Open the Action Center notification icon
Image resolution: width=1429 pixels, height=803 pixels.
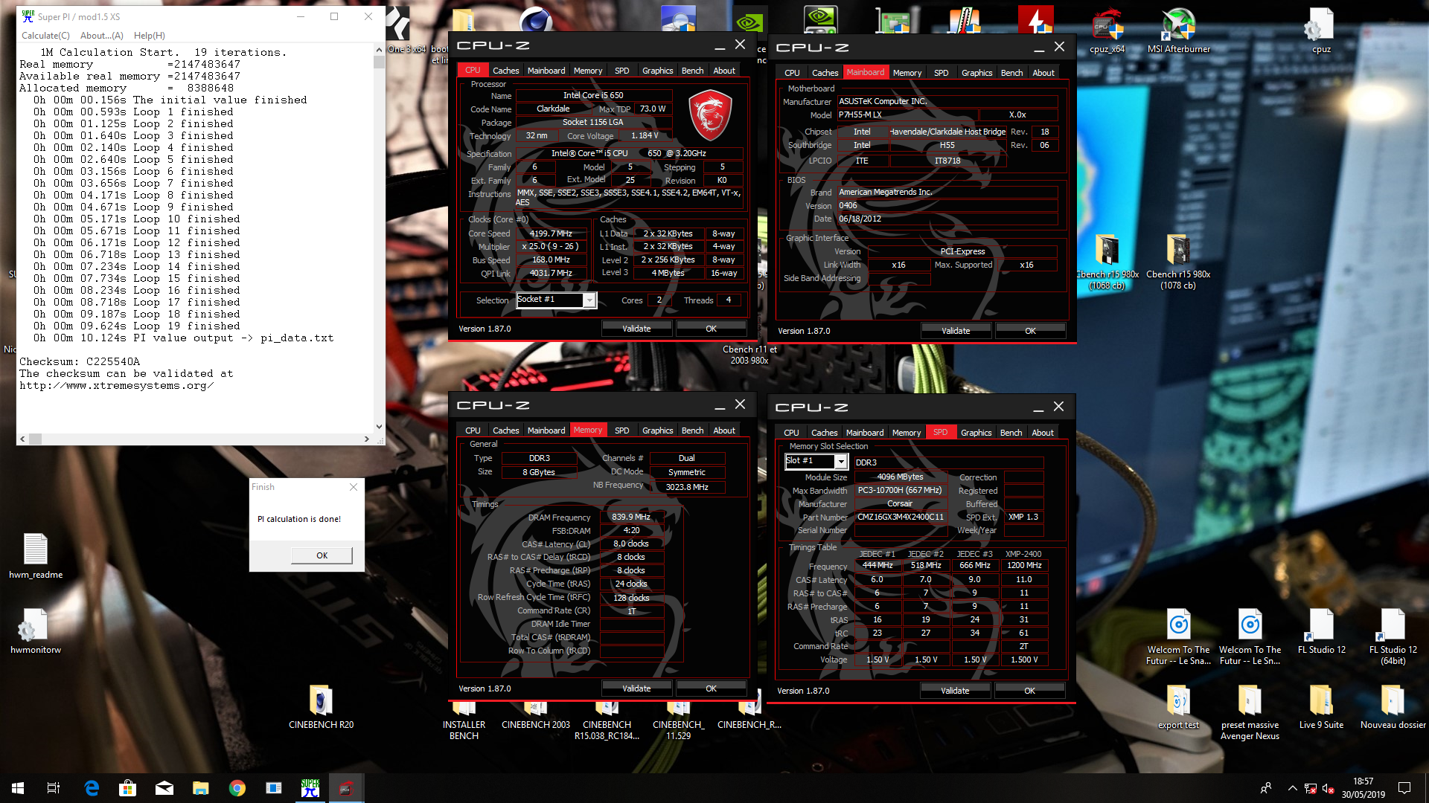[x=1404, y=788]
